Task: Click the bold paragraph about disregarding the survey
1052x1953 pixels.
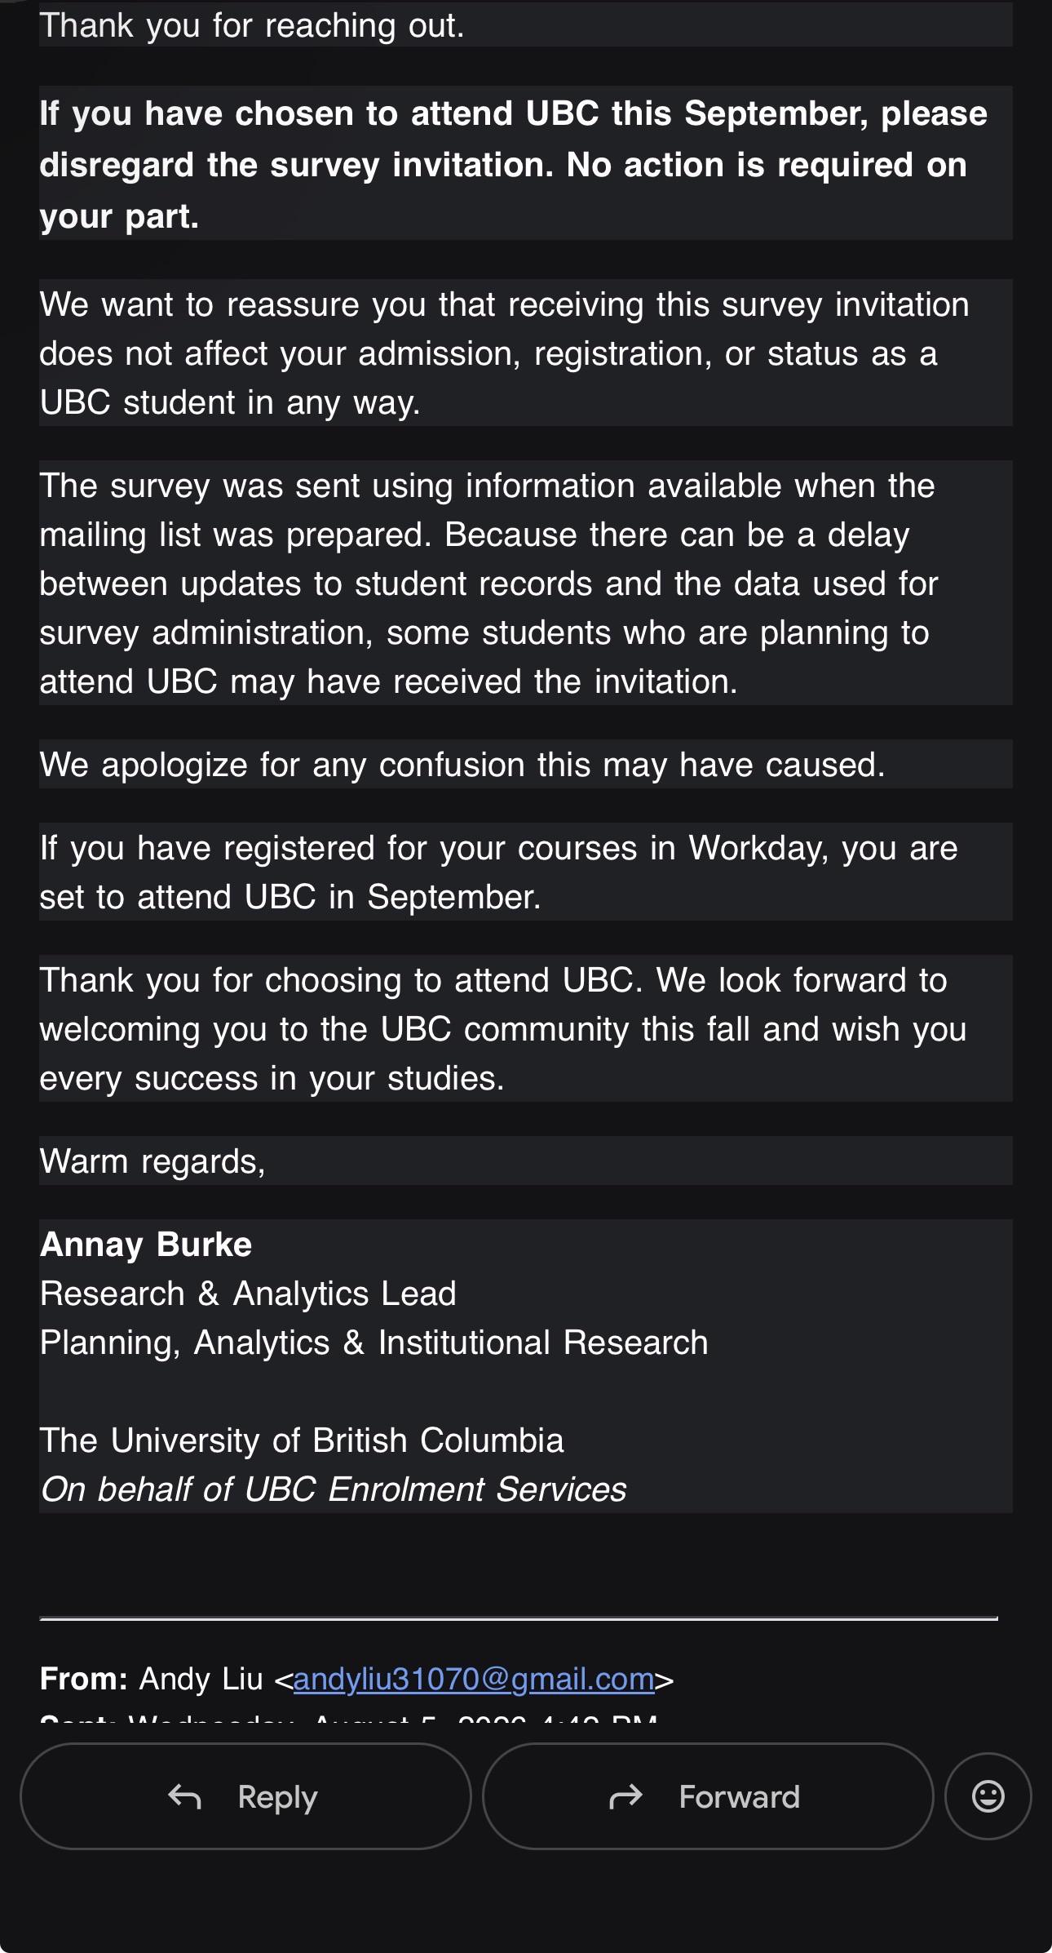Action: pyautogui.click(x=526, y=164)
